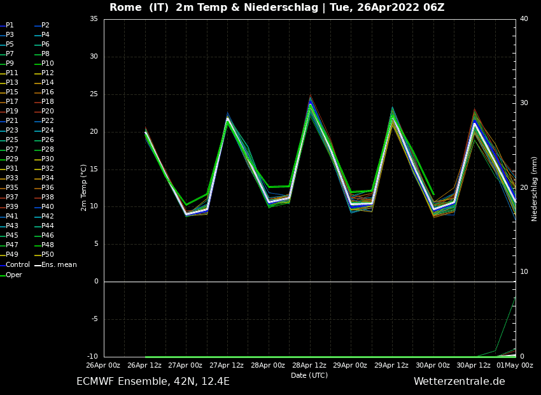The image size is (541, 395).
Task: Click the "Oper" legend entry
Action: (11, 275)
